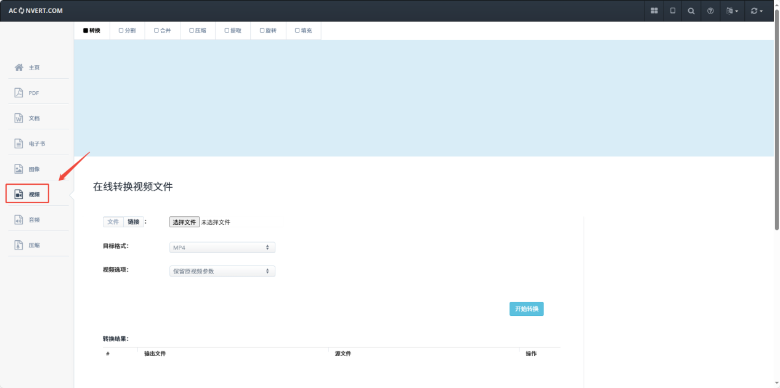The height and width of the screenshot is (388, 780).
Task: Switch to the 压缩 tab in top tab row
Action: pyautogui.click(x=198, y=30)
